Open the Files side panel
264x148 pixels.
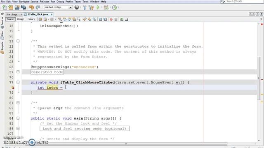2,35
